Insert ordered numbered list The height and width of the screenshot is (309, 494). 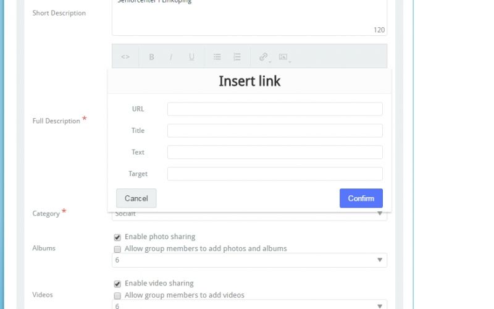(x=237, y=57)
